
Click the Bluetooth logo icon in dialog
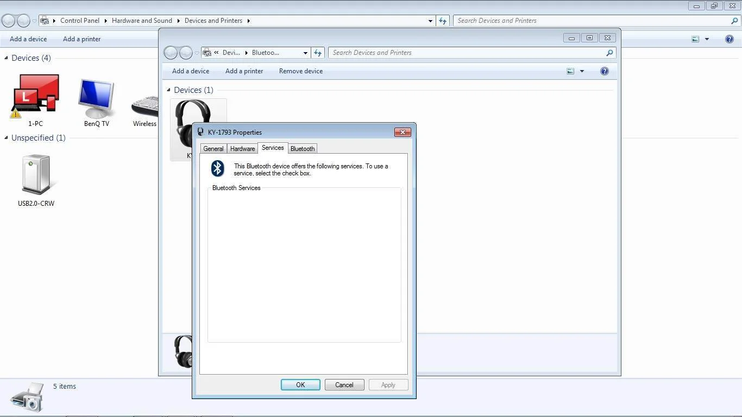(217, 168)
